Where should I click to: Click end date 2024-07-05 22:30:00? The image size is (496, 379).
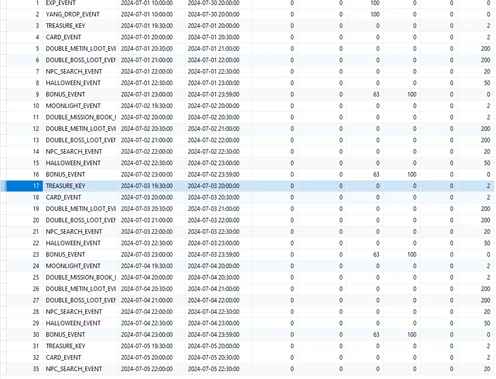tap(213, 369)
